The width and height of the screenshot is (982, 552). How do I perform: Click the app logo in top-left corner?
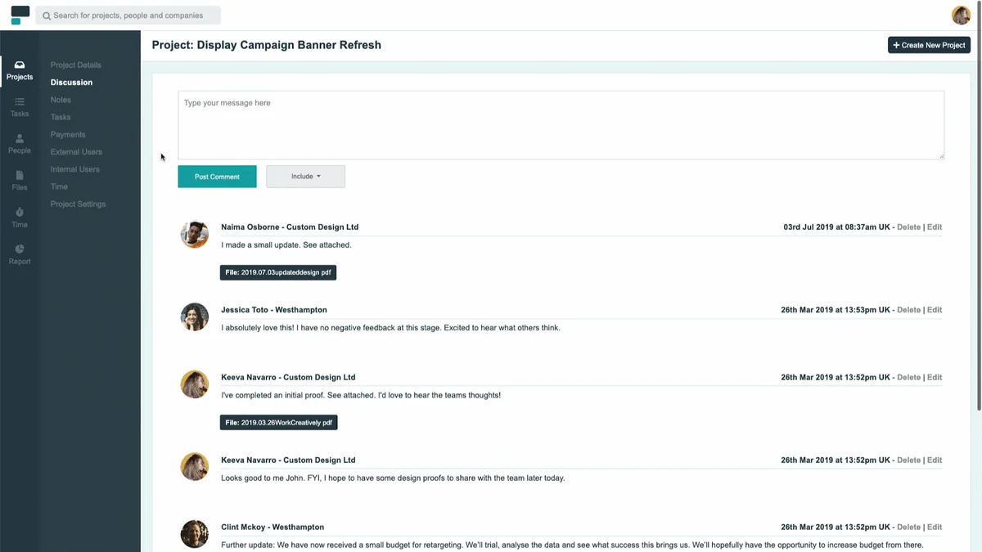(20, 15)
